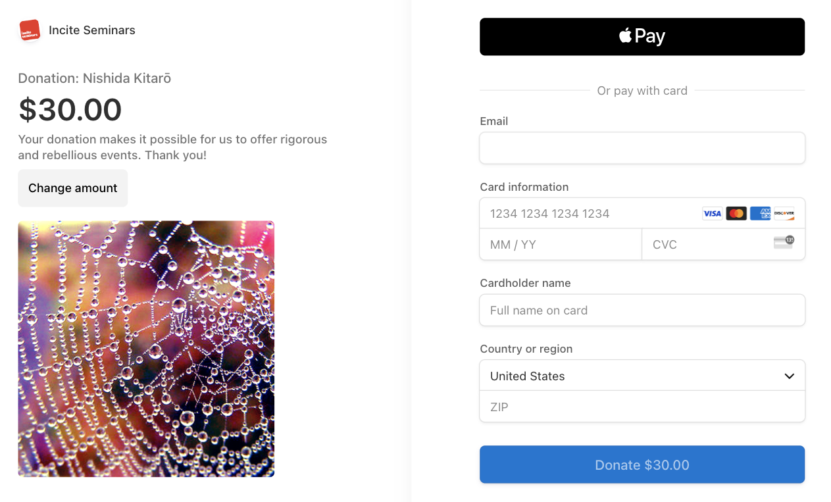
Task: Select the MM / YY expiry field
Action: click(561, 245)
